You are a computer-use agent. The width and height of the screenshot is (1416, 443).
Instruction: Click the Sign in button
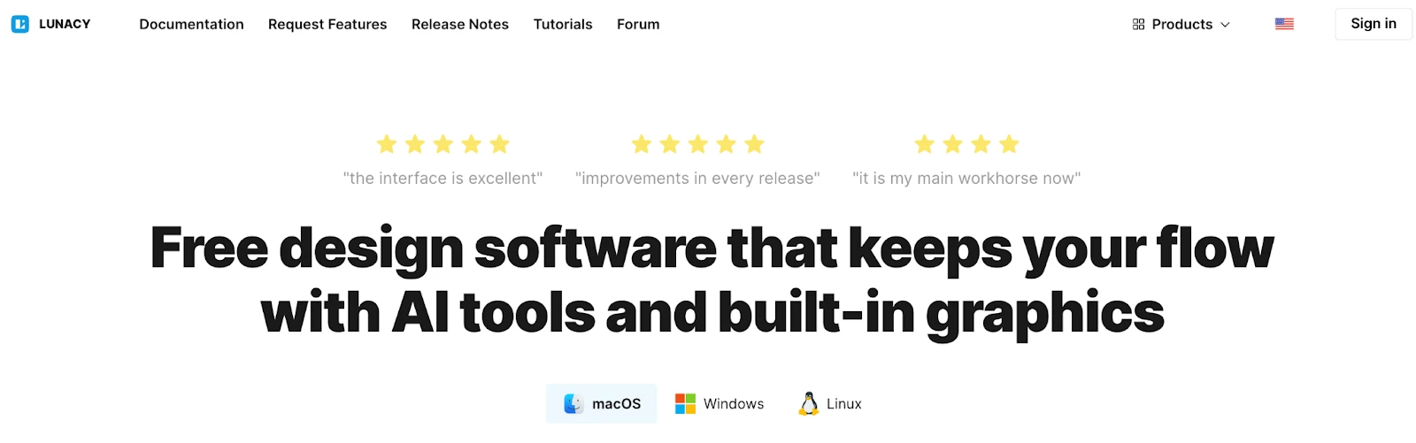point(1374,24)
